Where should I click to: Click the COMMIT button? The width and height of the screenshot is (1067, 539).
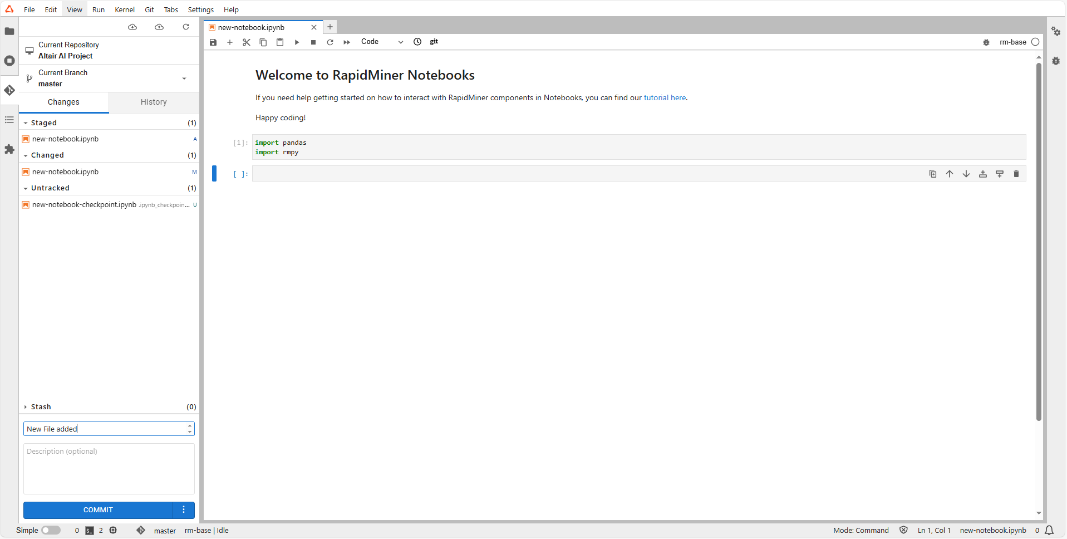pos(98,510)
